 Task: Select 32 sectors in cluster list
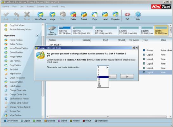[x=103, y=82]
